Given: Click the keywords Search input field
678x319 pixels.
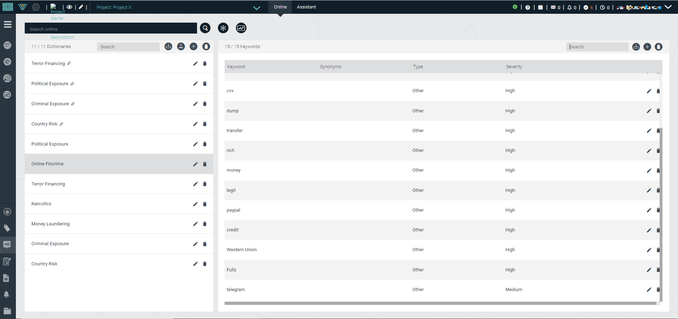Looking at the screenshot, I should (597, 47).
